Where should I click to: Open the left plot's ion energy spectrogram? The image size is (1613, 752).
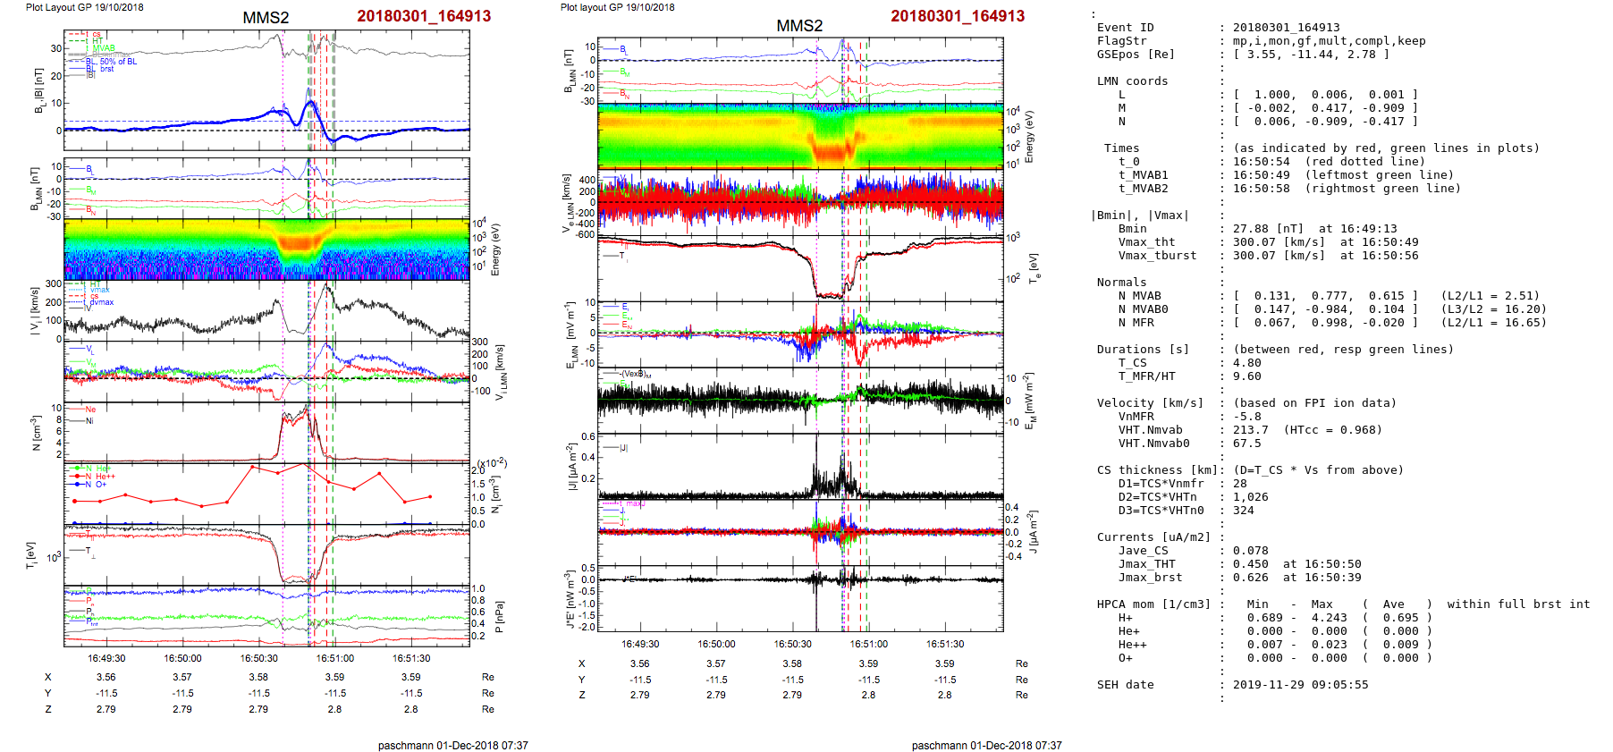pos(266,249)
